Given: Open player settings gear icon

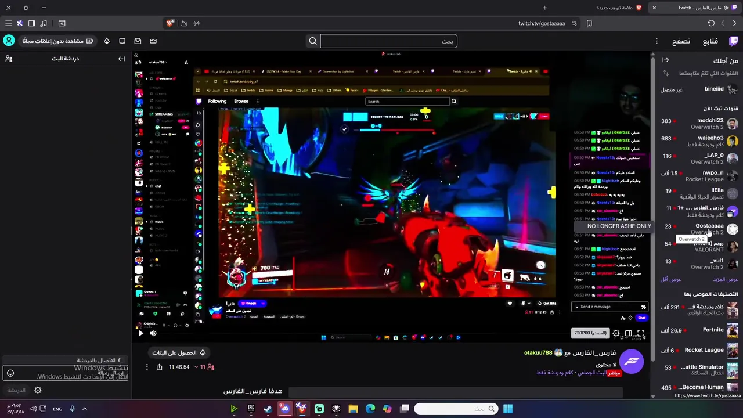Looking at the screenshot, I should pyautogui.click(x=616, y=333).
